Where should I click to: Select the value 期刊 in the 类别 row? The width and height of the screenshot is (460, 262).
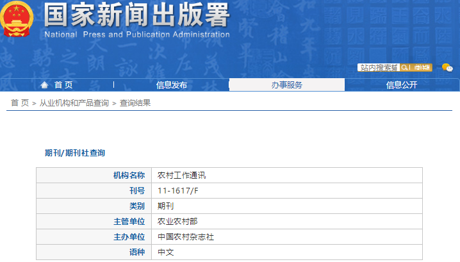165,206
